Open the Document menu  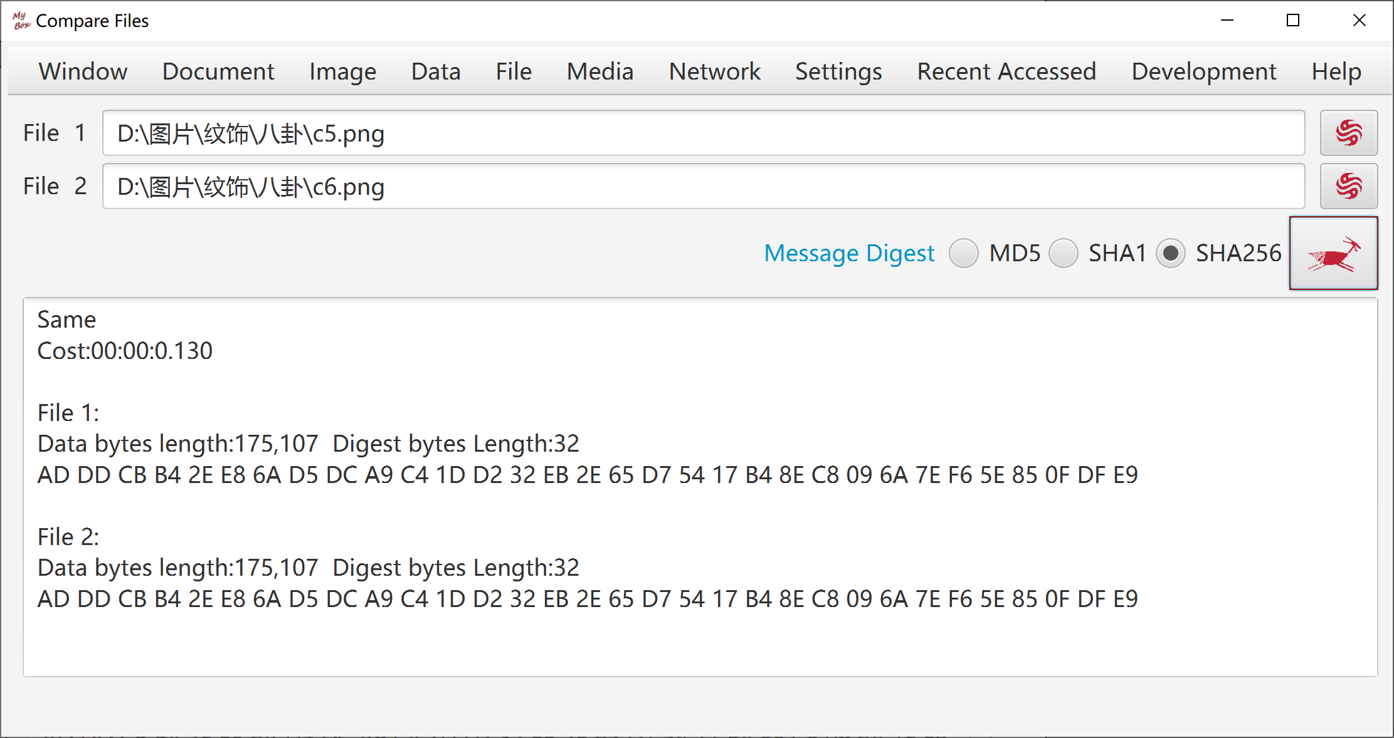pyautogui.click(x=218, y=71)
